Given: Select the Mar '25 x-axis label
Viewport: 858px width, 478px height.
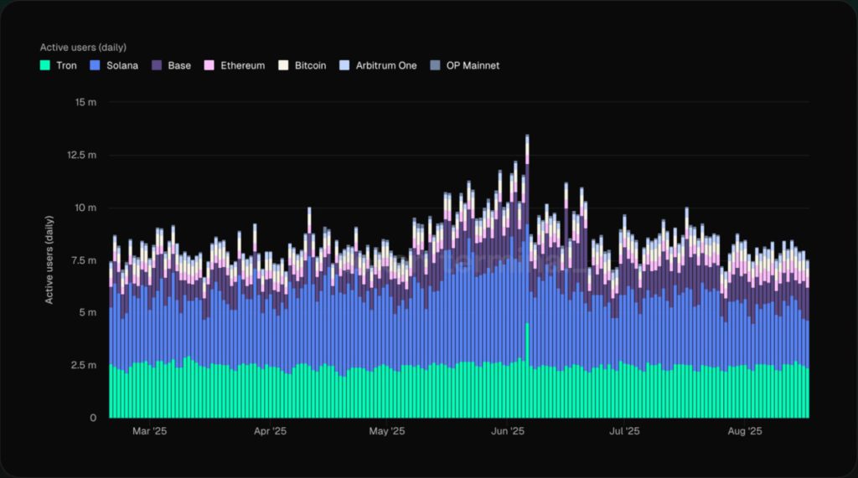Looking at the screenshot, I should tap(150, 432).
